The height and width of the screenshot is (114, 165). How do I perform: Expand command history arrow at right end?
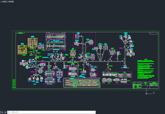point(95,112)
